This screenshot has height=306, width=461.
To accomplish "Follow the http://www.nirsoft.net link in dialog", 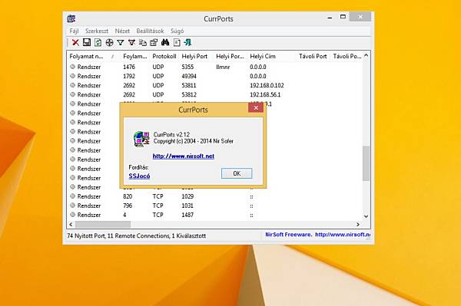I will pos(184,156).
